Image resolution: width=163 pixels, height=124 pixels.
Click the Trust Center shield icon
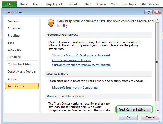(51, 23)
